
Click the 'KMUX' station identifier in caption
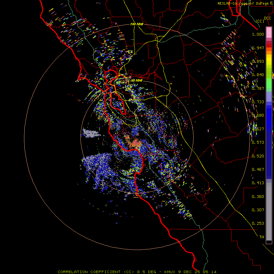point(170,272)
